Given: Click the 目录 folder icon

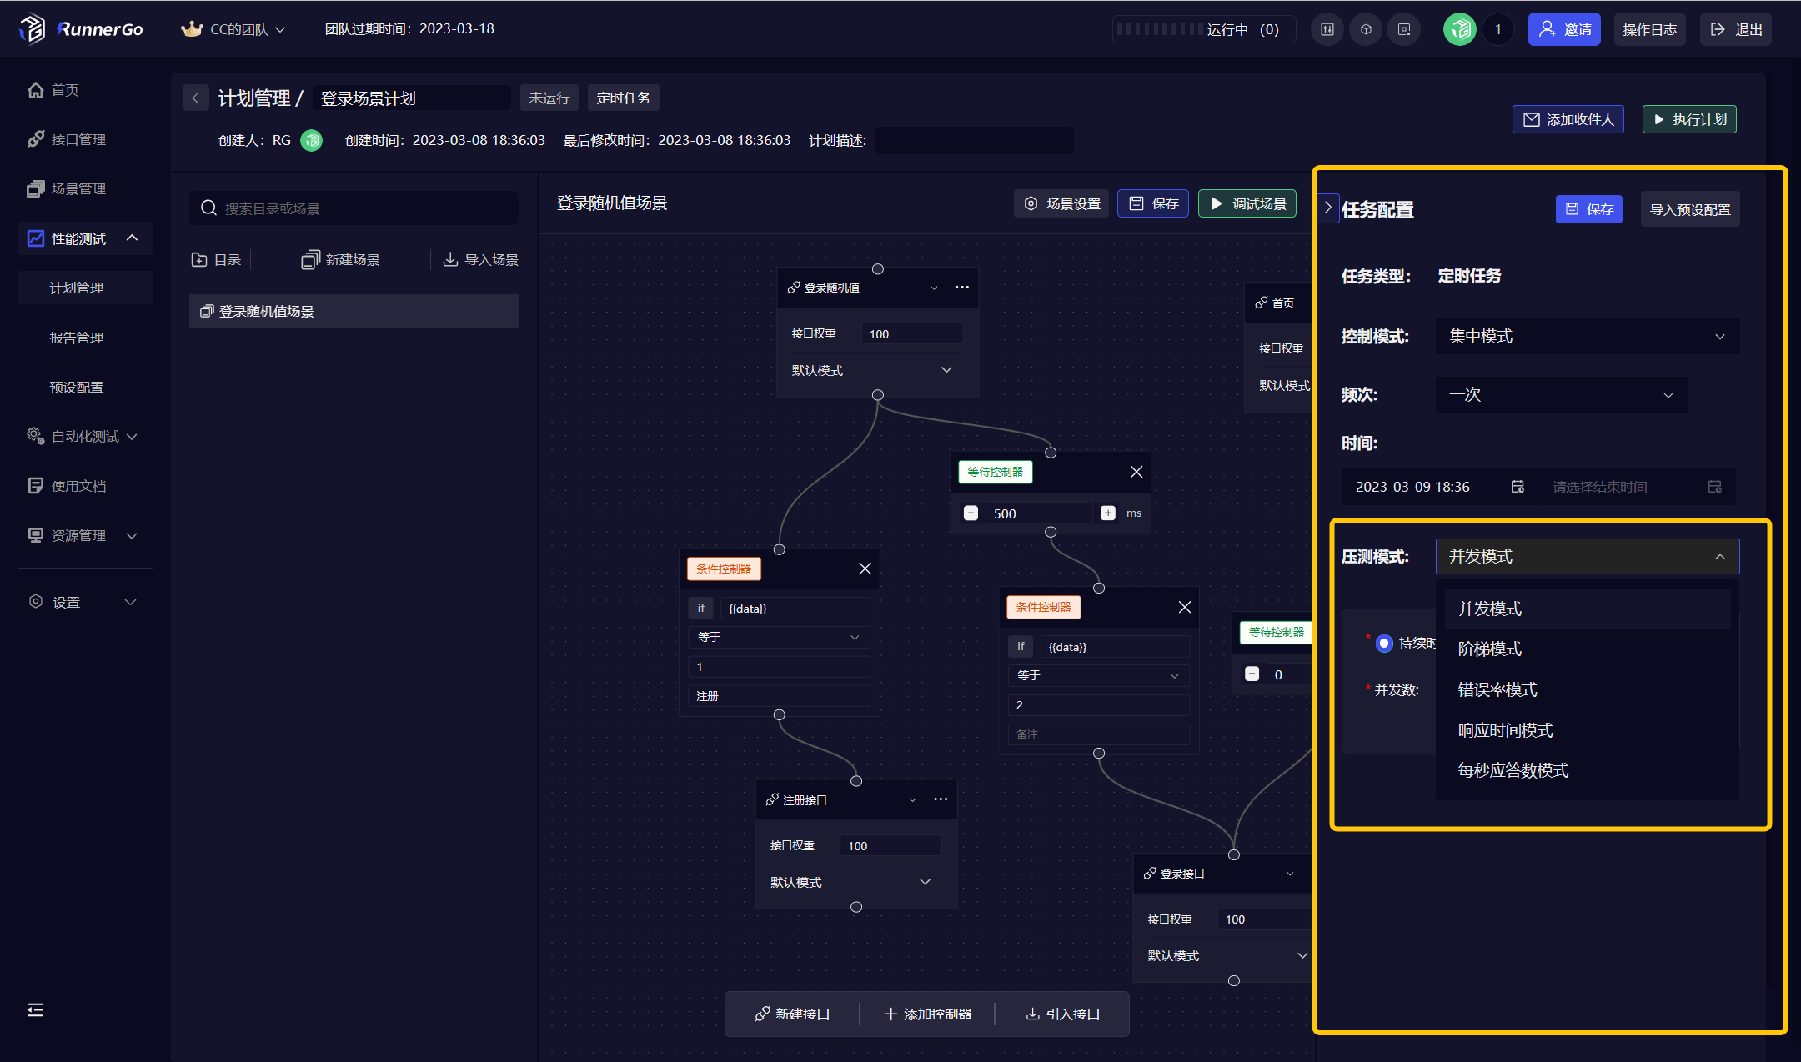Looking at the screenshot, I should (199, 260).
